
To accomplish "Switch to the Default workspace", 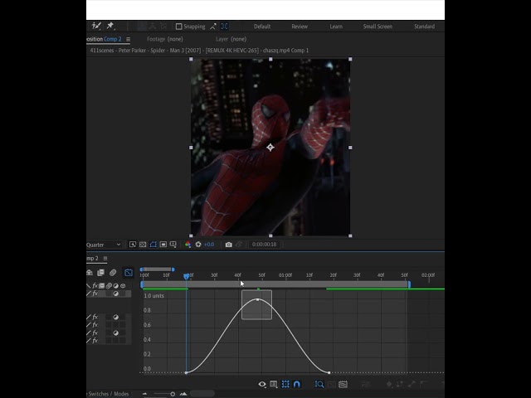I will 262,27.
